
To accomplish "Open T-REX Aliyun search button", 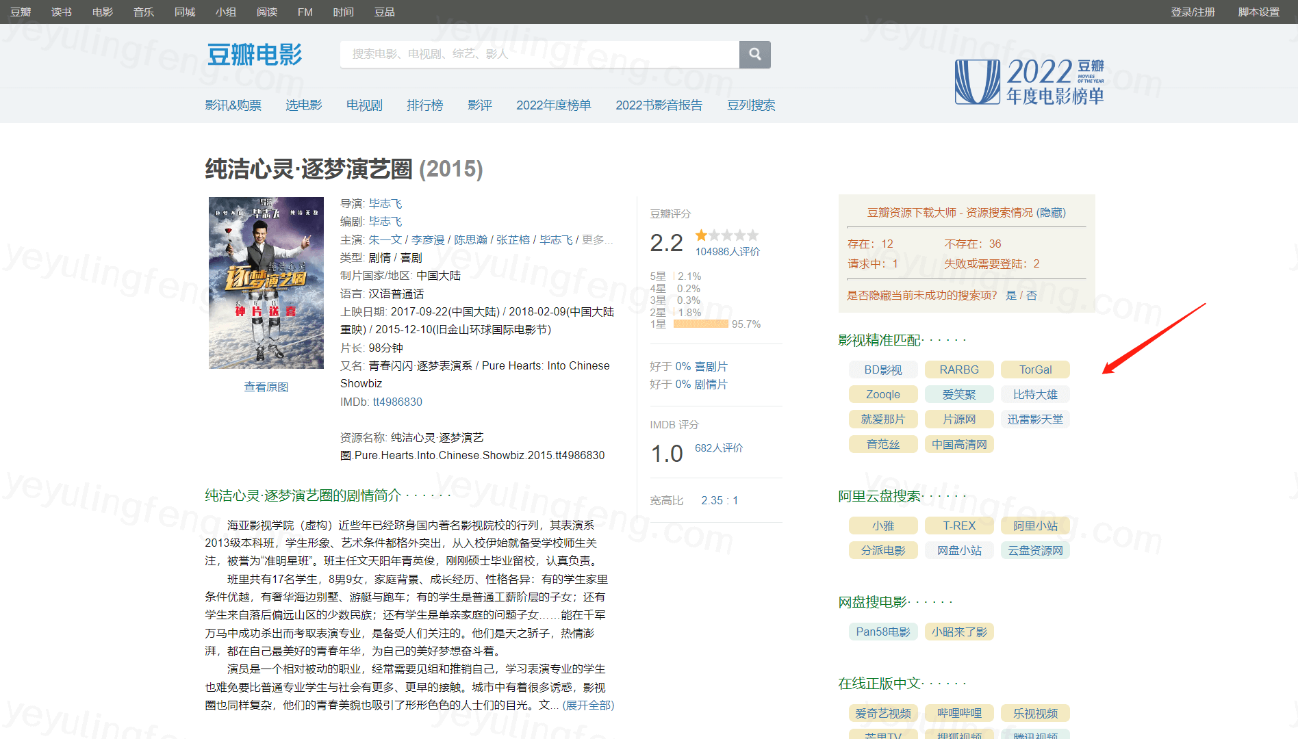I will point(959,526).
